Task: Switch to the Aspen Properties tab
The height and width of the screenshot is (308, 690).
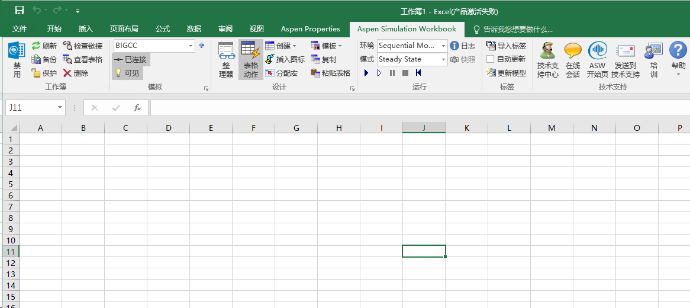Action: coord(311,29)
